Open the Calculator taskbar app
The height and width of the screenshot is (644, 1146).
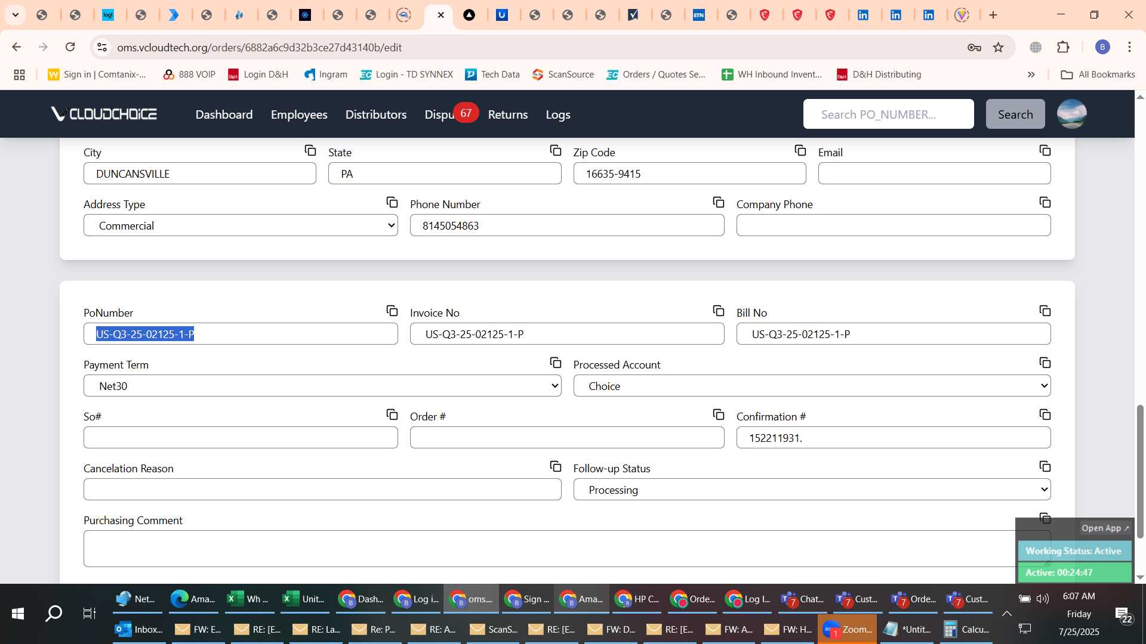pos(966,629)
